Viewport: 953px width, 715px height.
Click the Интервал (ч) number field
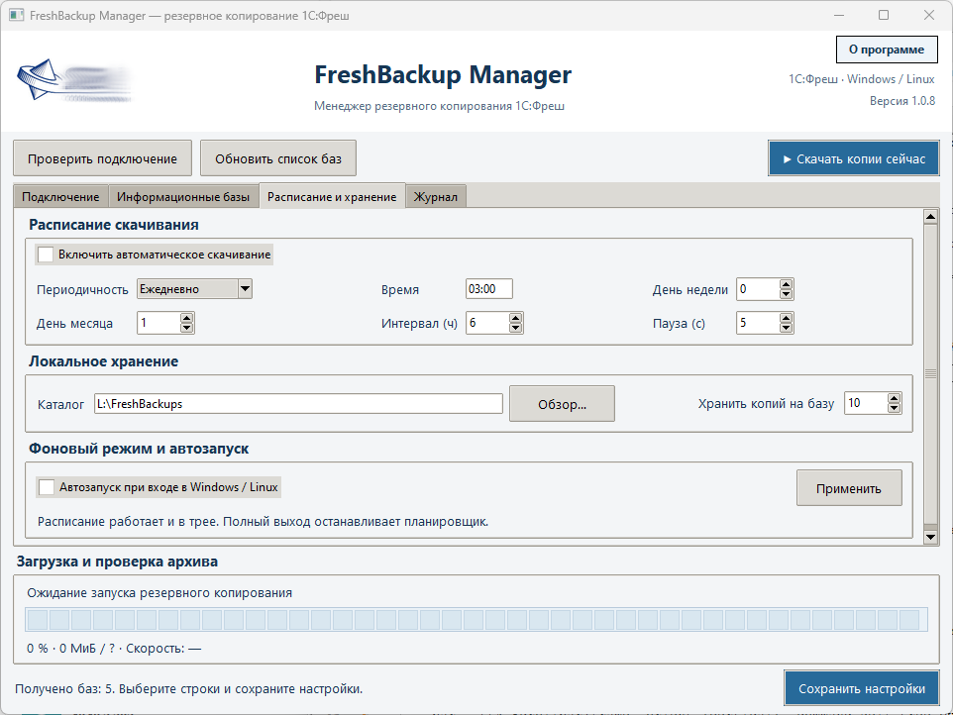[488, 323]
